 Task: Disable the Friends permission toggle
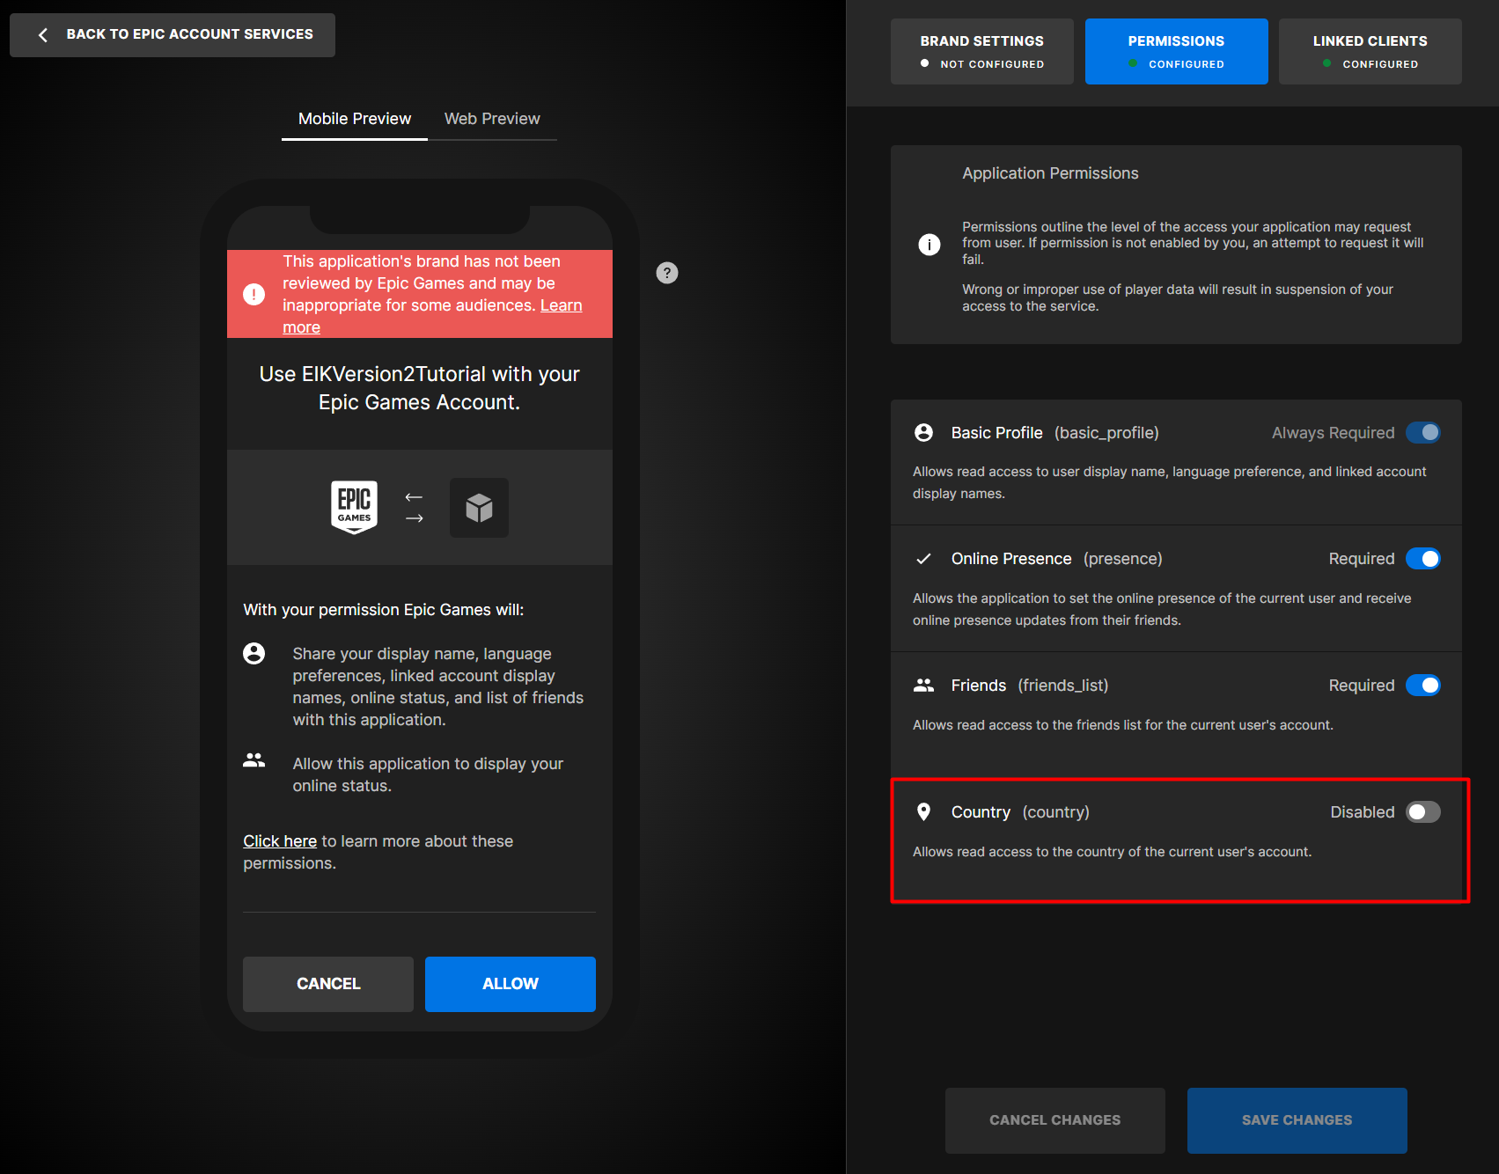[1422, 686]
